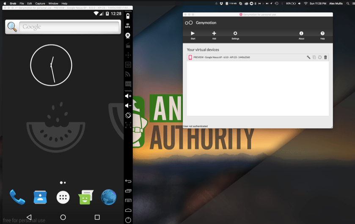Open the Window menu
Image resolution: width=355 pixels, height=224 pixels.
[x=53, y=3]
